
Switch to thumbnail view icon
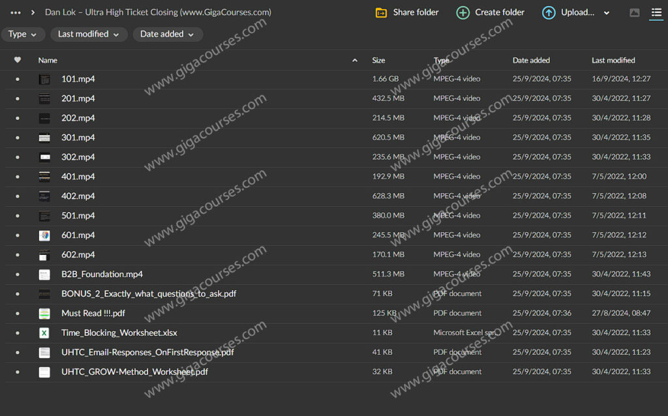coord(634,12)
